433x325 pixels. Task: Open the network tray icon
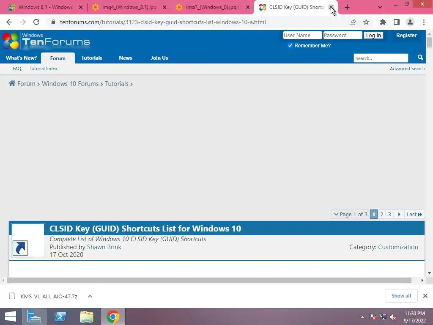coord(383,317)
